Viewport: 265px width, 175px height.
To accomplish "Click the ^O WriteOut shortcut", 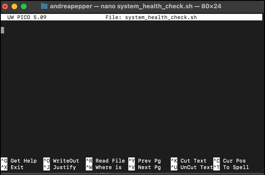I will (x=61, y=161).
